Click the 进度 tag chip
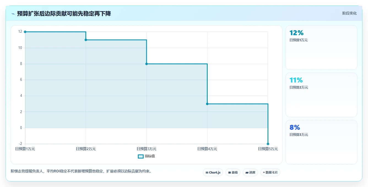 [x=250, y=172]
